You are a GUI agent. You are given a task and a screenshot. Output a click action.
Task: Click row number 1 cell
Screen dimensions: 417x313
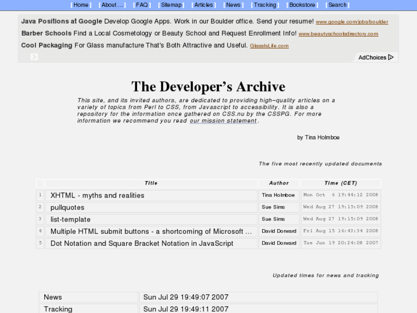coord(40,195)
